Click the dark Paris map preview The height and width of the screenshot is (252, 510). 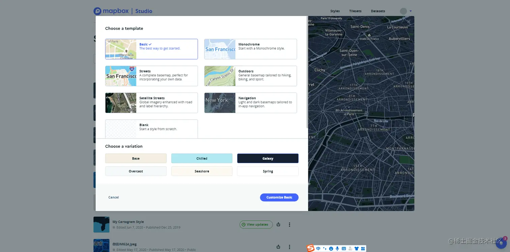(361, 114)
